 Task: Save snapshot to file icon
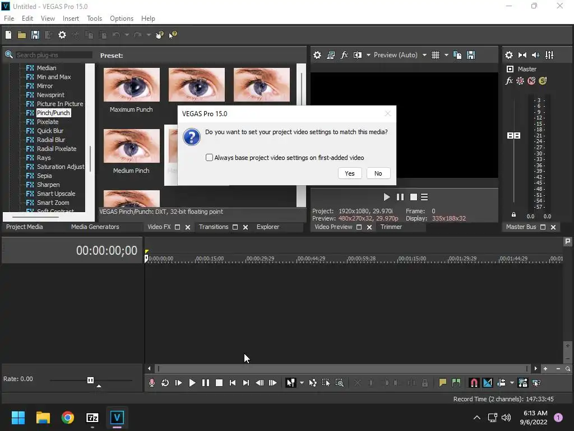471,55
